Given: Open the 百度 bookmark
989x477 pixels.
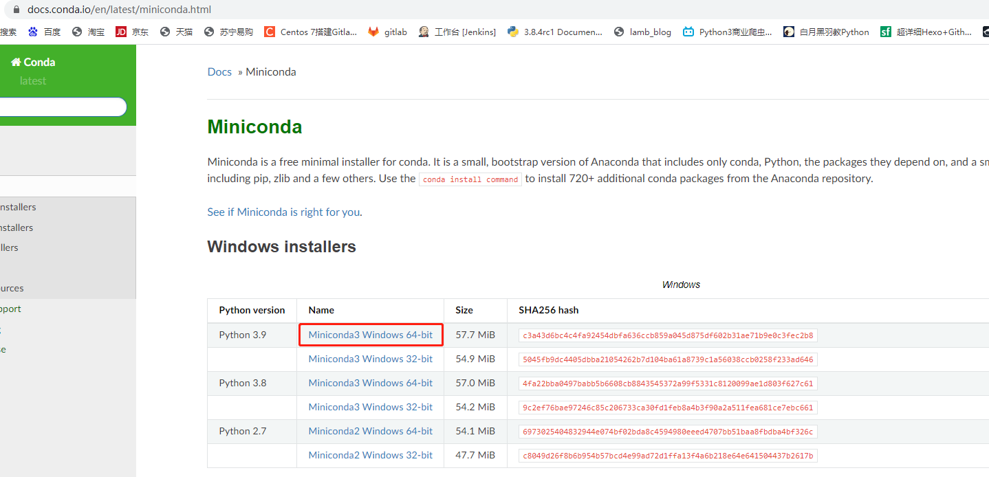Looking at the screenshot, I should (44, 32).
